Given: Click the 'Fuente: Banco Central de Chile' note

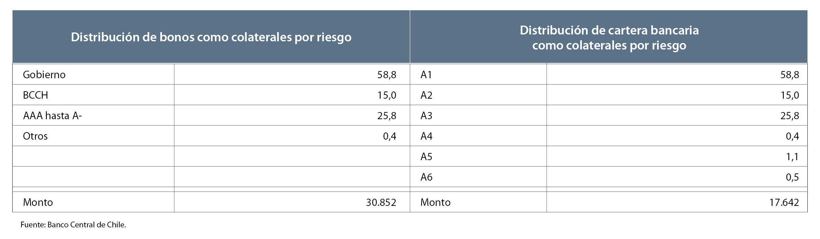Looking at the screenshot, I should [x=73, y=225].
